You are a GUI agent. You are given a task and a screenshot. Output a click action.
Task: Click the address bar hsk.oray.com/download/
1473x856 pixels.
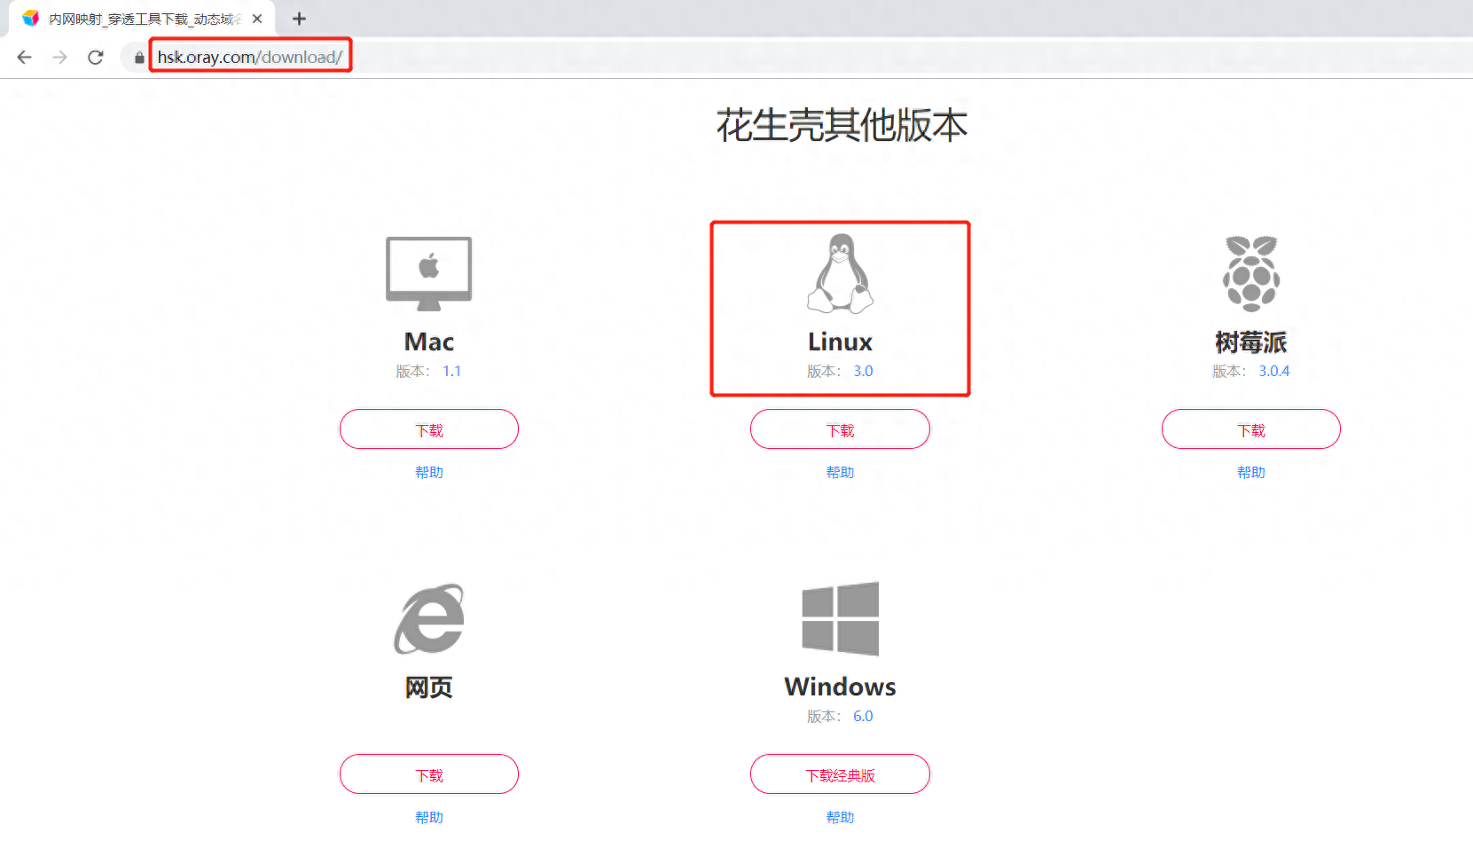[x=250, y=57]
